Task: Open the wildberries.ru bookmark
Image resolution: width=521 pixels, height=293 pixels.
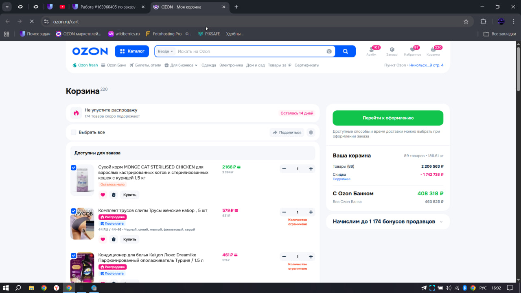Action: 124,34
